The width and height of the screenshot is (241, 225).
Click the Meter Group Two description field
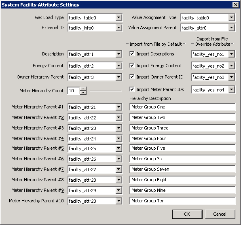(182, 117)
